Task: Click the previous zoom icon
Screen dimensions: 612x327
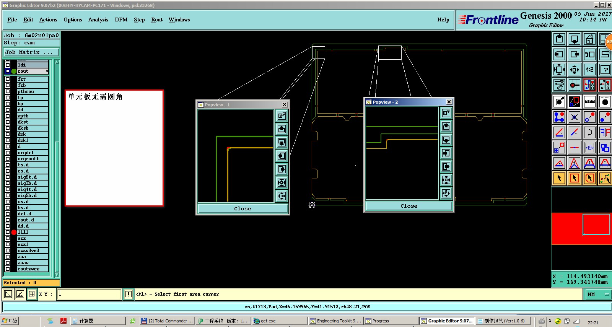Action: tap(590, 54)
